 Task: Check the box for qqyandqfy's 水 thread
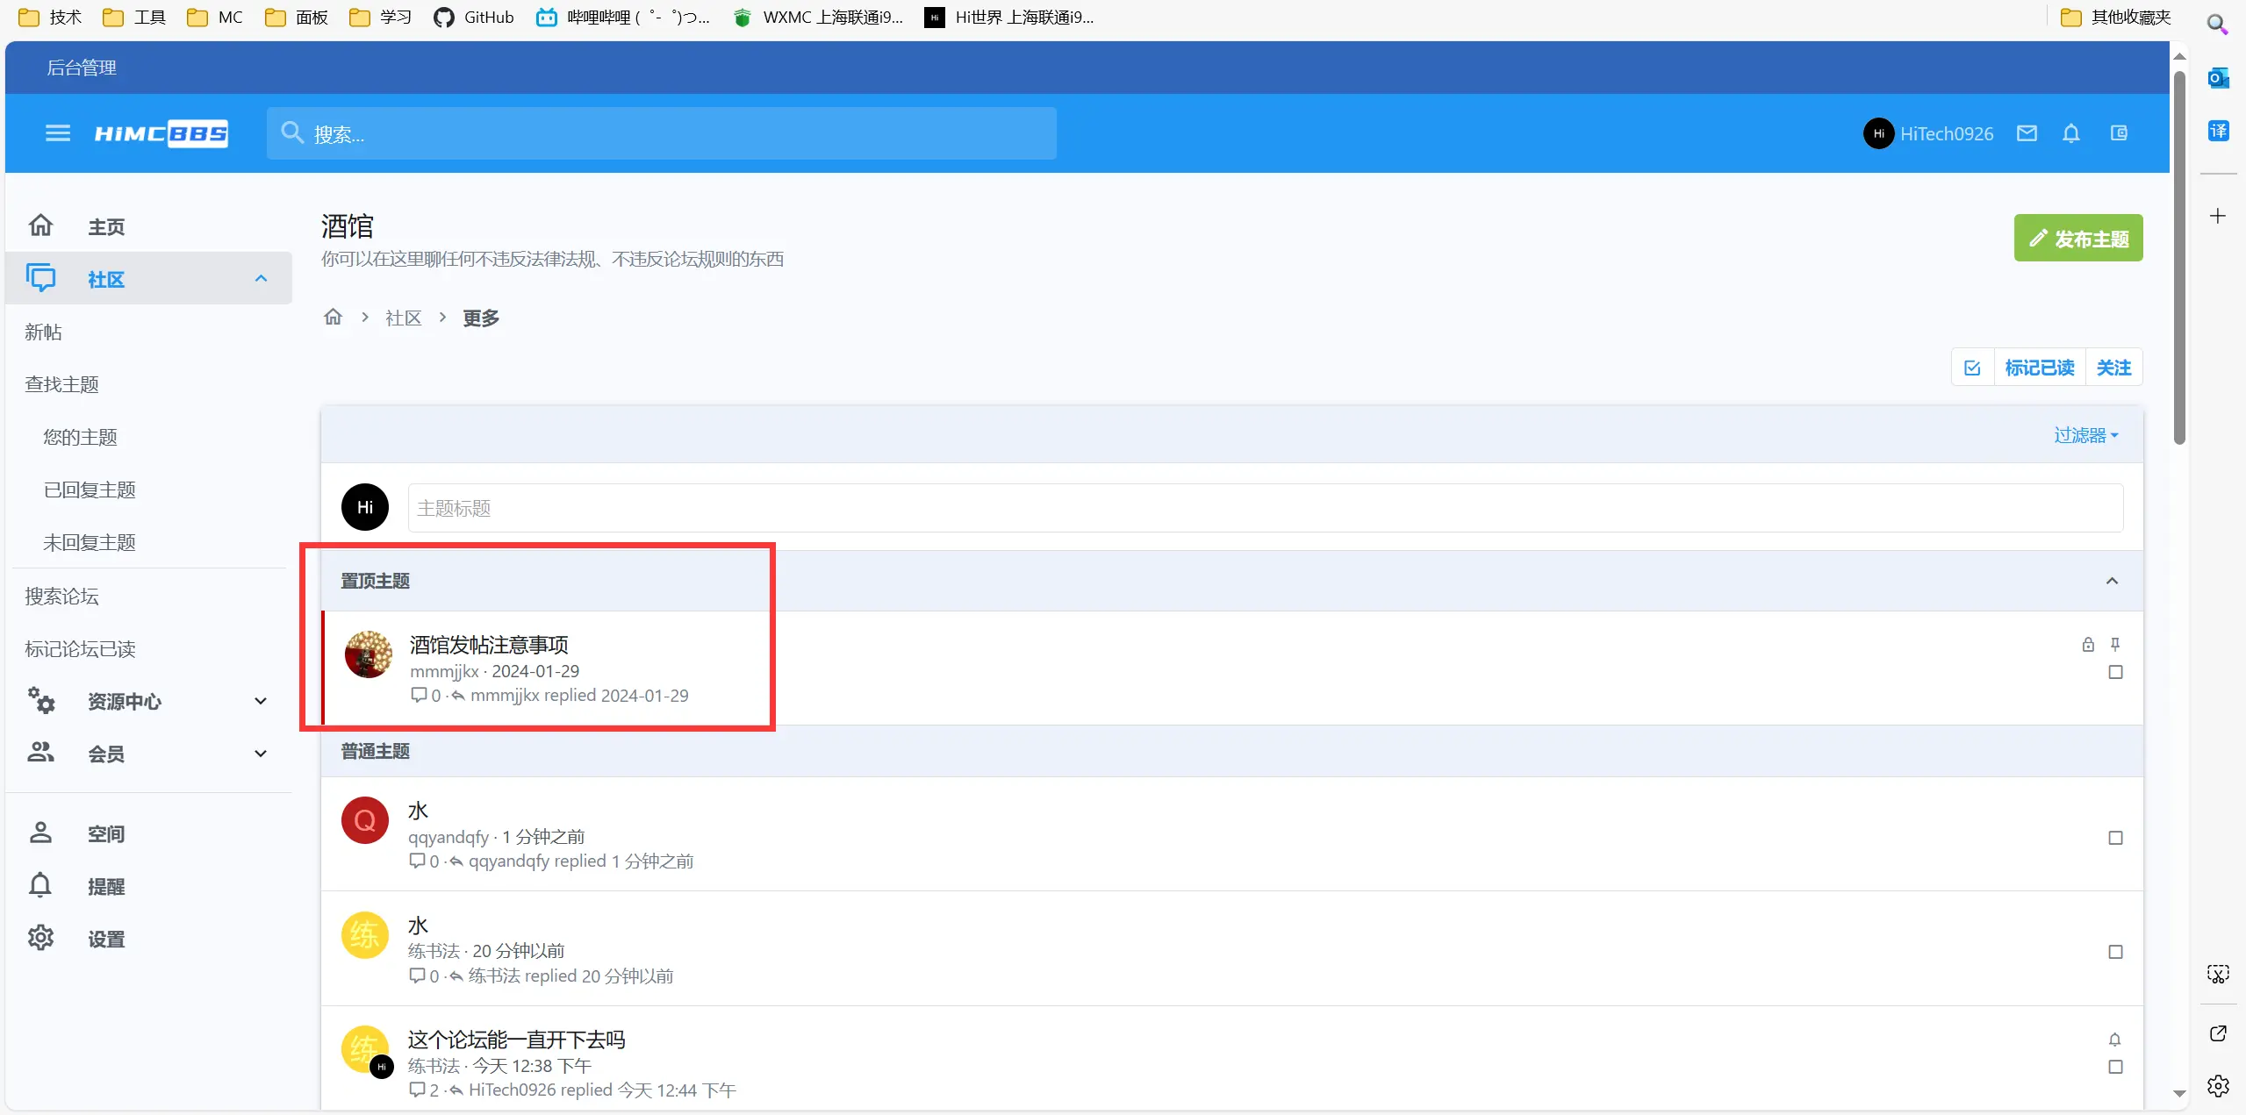2115,838
